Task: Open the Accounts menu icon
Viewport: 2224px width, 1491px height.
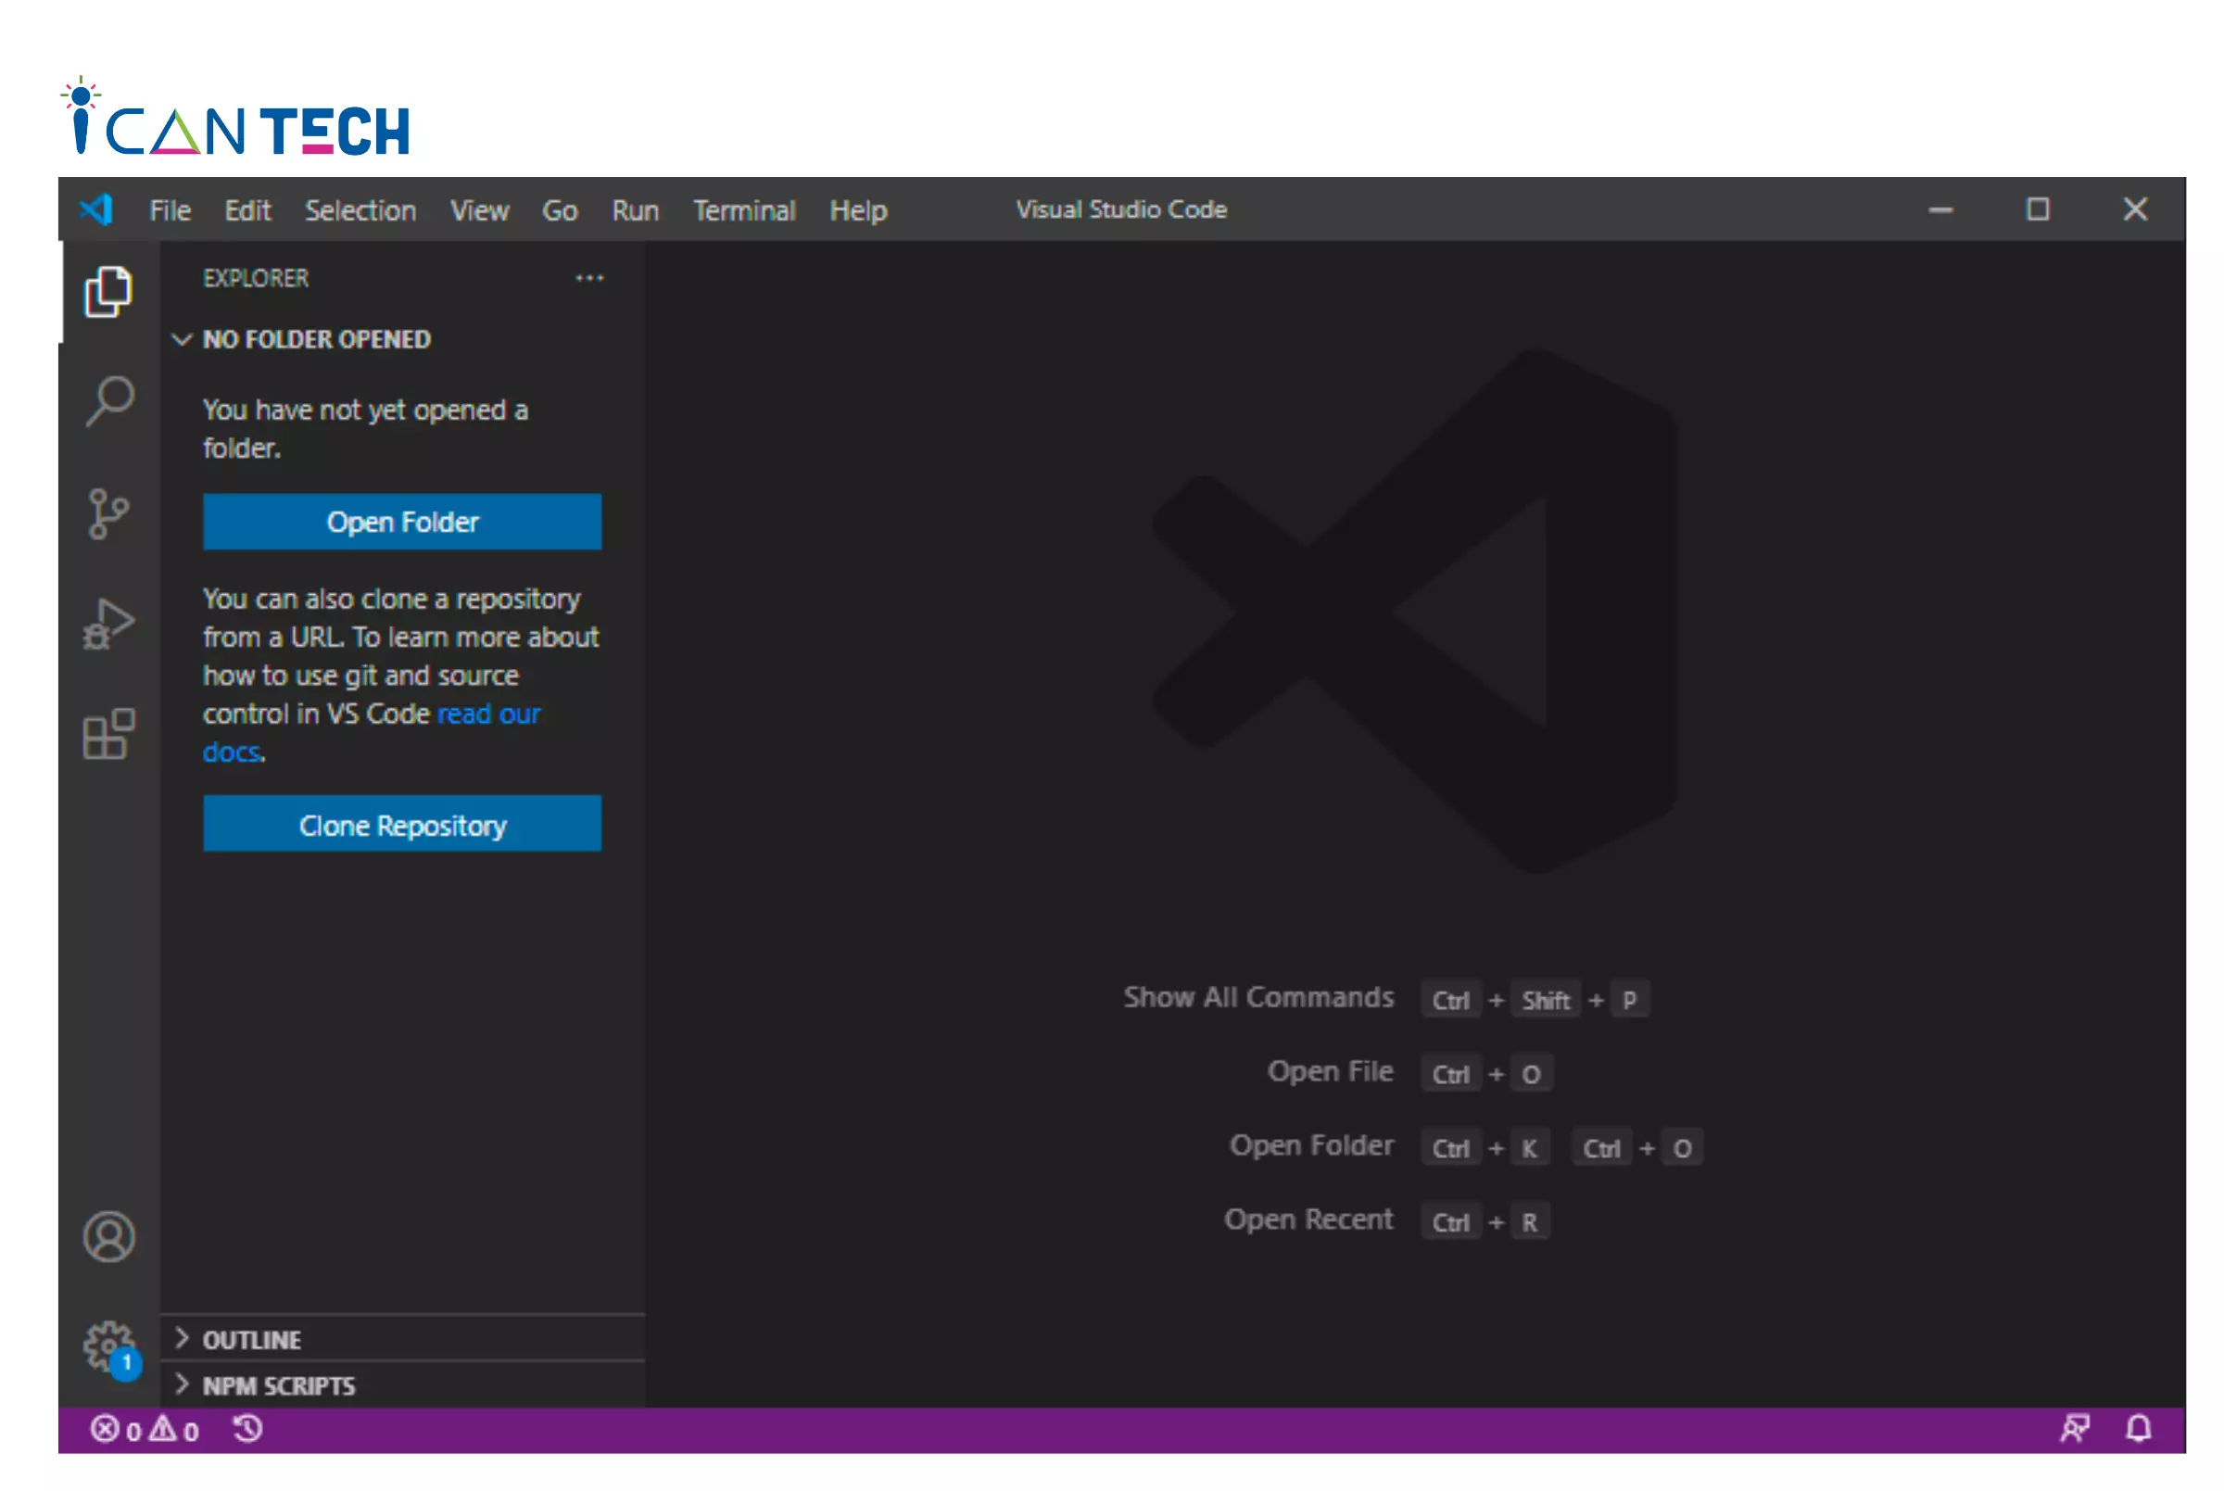Action: (x=108, y=1237)
